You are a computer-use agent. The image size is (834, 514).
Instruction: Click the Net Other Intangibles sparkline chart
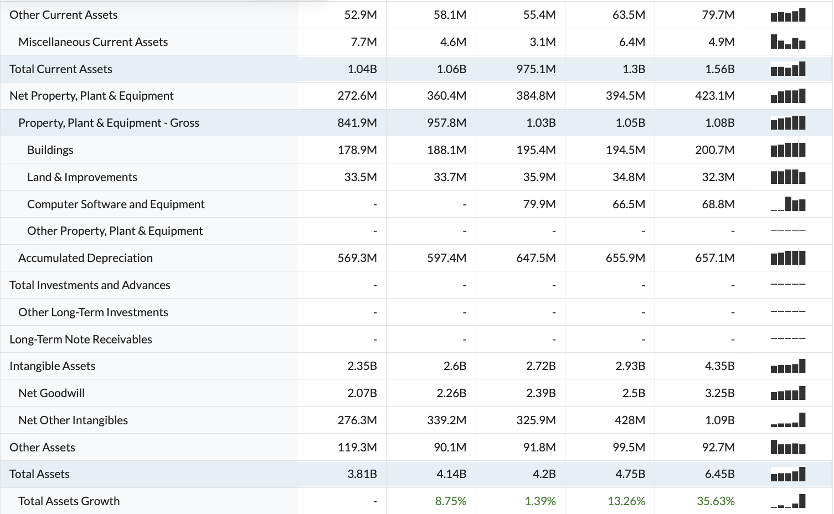(x=788, y=420)
